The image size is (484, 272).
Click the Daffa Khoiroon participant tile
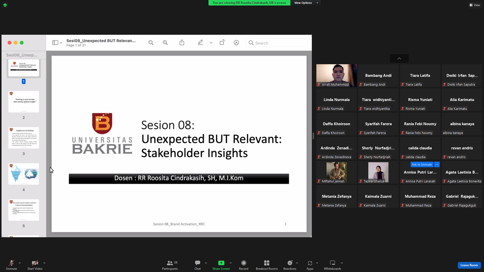337,124
